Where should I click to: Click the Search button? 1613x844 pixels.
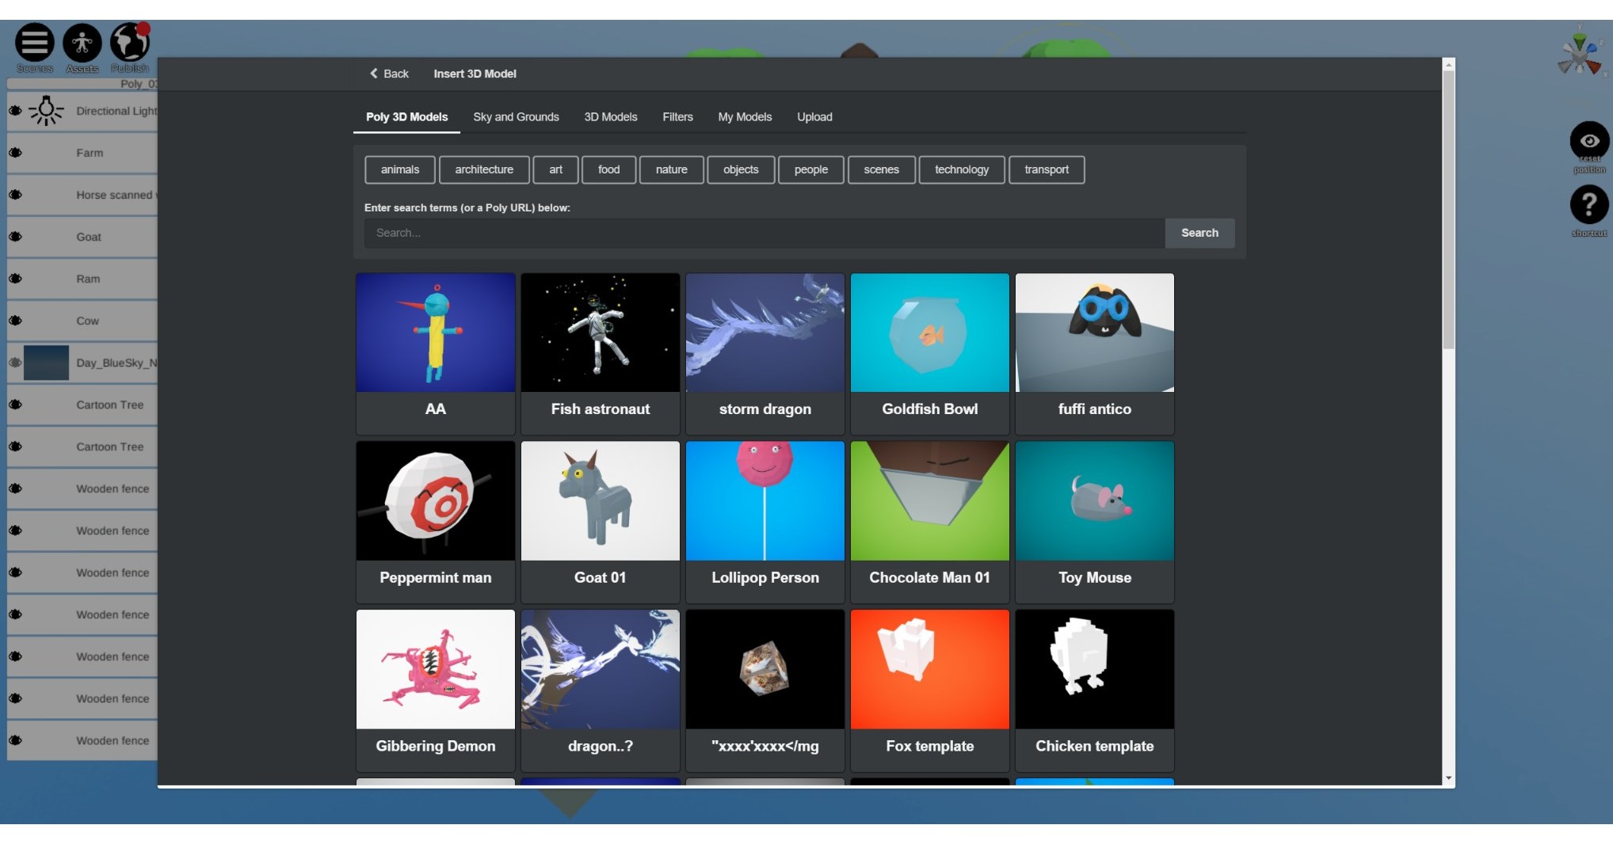tap(1199, 233)
